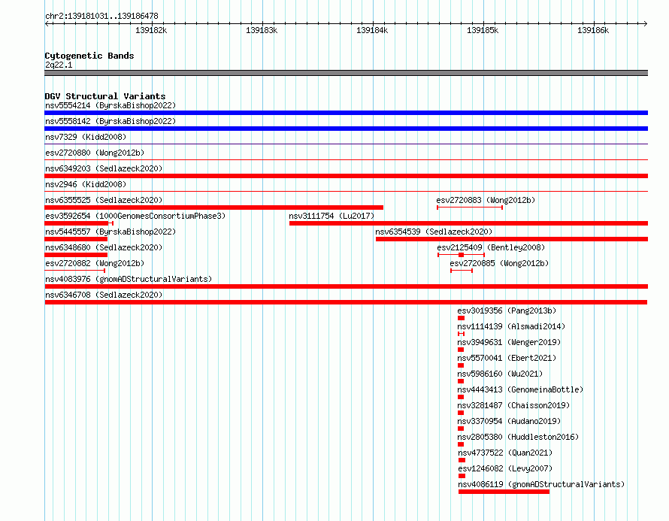
Task: Click the small red box under esv3019356
Action: [x=462, y=318]
